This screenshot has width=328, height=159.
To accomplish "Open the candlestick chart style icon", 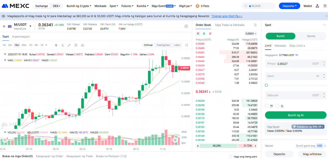I will 56,45.
